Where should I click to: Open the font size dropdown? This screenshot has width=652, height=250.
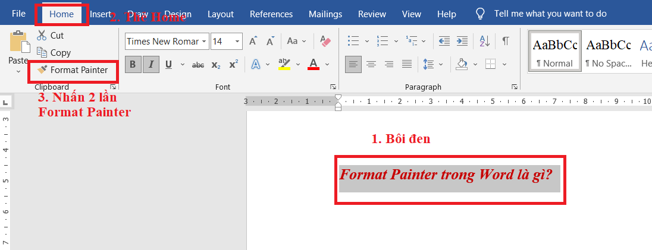[x=237, y=42]
